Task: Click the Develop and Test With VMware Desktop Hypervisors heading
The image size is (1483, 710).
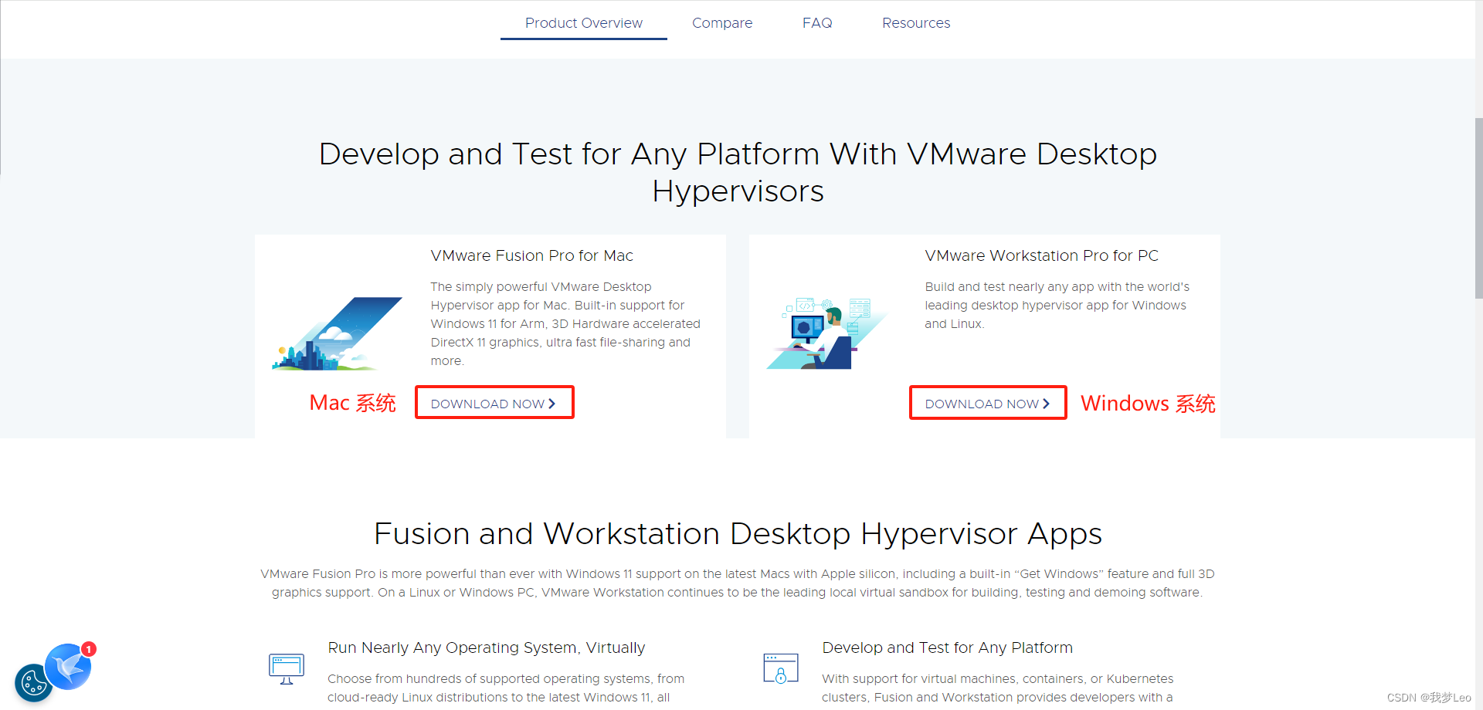Action: tap(738, 172)
